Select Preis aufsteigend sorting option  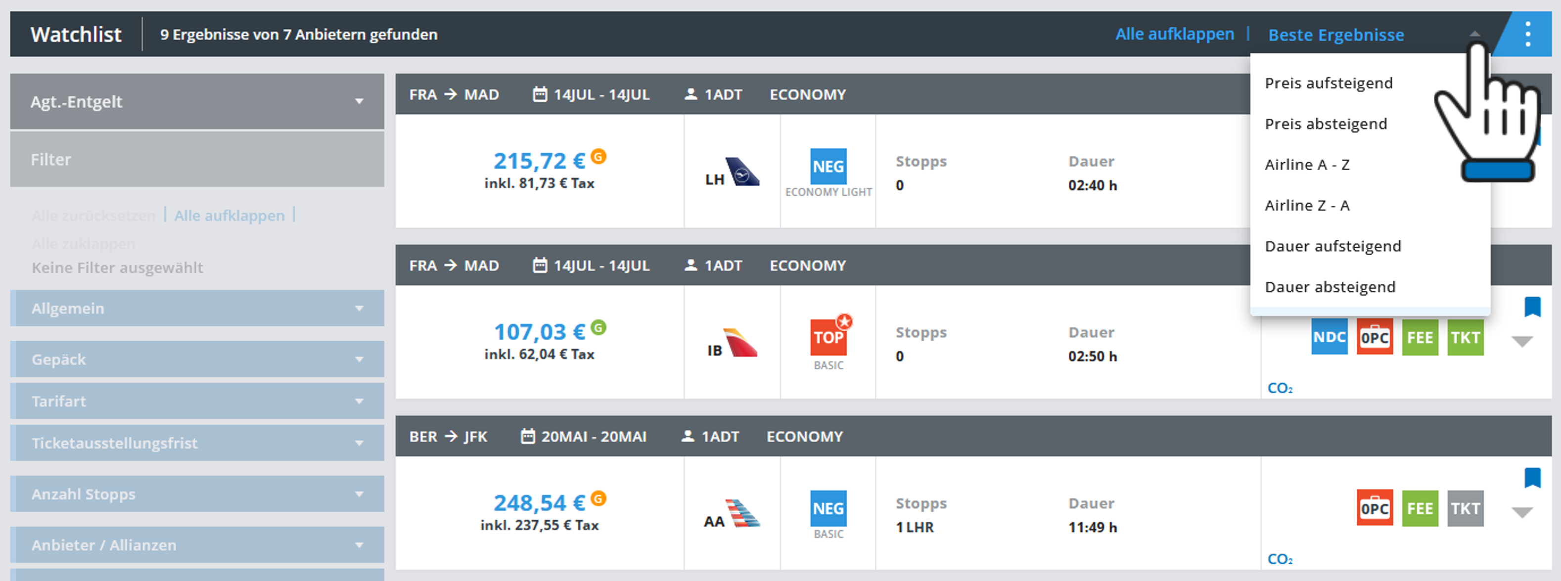(1329, 83)
